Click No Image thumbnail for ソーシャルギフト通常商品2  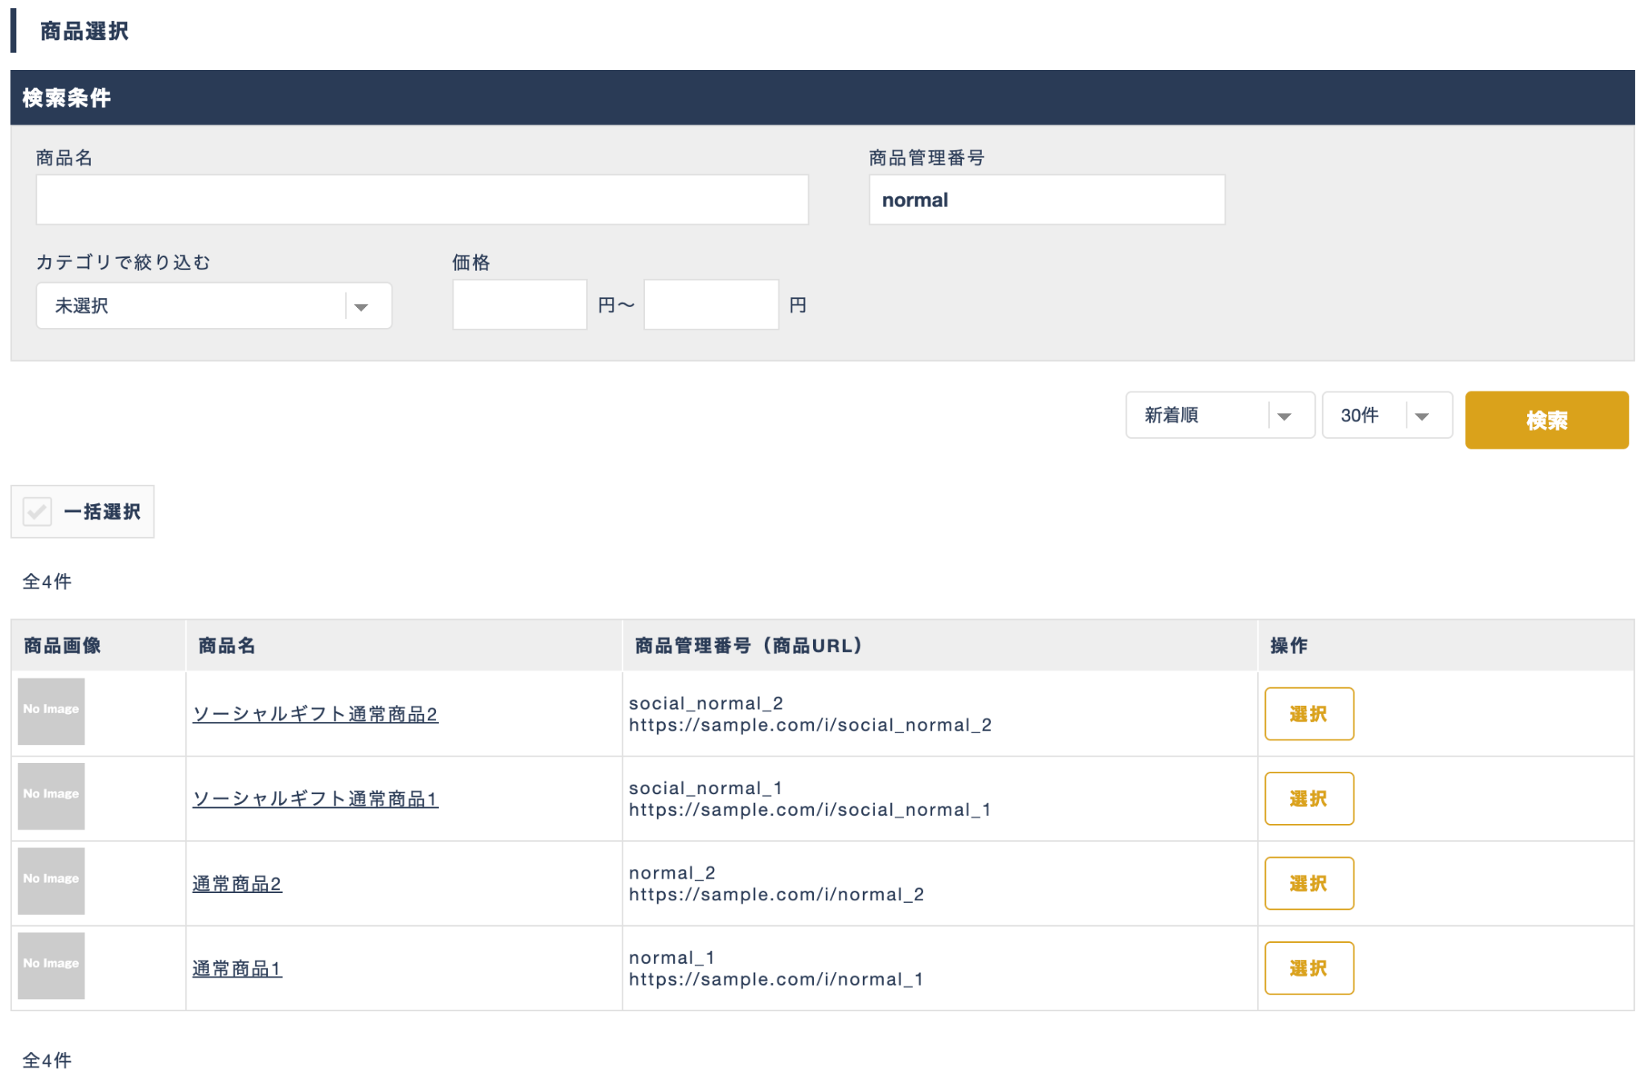coord(51,711)
